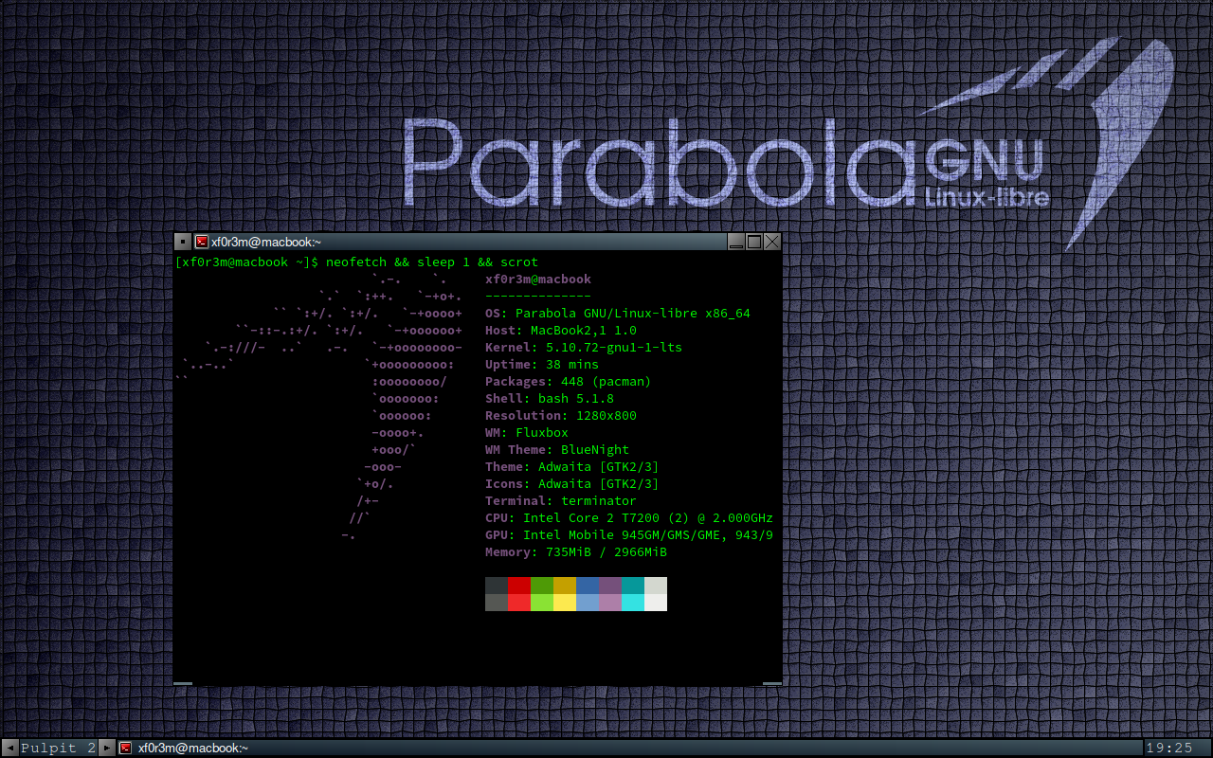This screenshot has width=1213, height=758.
Task: Minimize the terminator window
Action: [x=736, y=242]
